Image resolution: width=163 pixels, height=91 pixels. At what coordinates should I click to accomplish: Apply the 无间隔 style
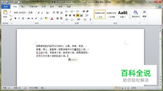[x=111, y=14]
